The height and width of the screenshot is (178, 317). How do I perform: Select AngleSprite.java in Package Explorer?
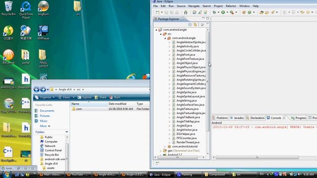[186, 92]
